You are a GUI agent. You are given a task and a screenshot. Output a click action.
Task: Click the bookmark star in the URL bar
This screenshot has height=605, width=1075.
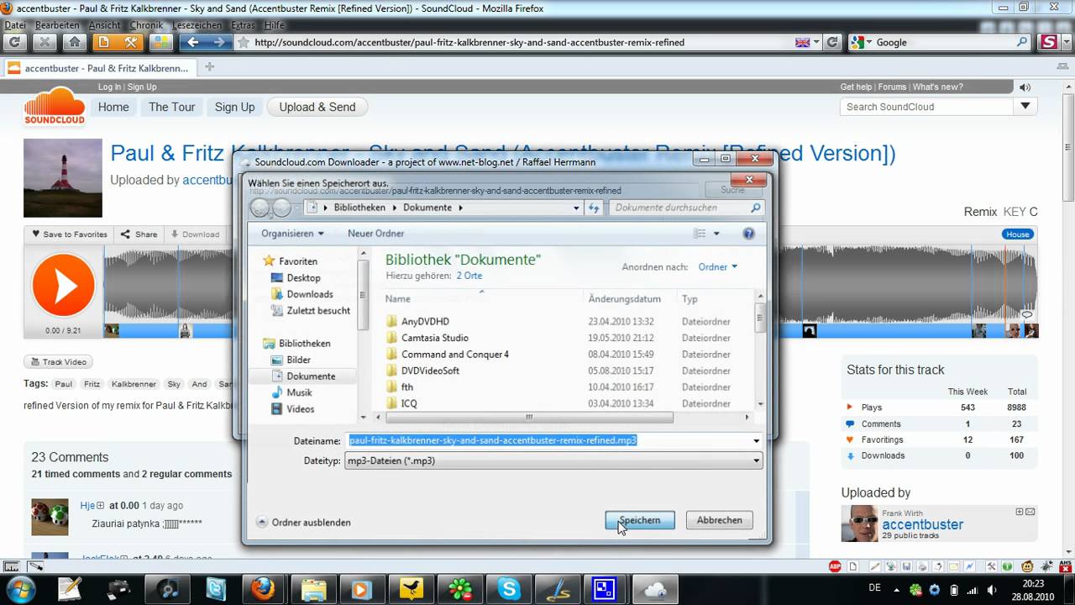click(244, 42)
